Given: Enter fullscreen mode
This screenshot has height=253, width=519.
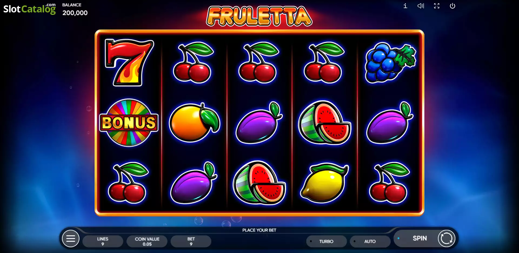Looking at the screenshot, I should tap(437, 6).
